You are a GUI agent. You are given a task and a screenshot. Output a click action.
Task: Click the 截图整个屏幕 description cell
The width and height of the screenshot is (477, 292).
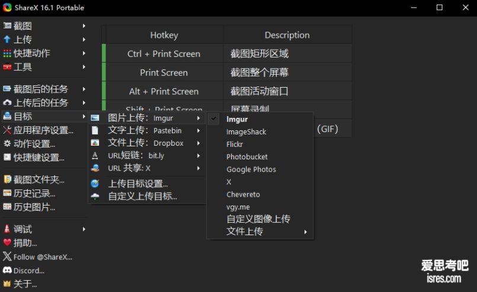[x=287, y=72]
